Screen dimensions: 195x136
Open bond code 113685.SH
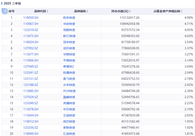click(x=31, y=91)
